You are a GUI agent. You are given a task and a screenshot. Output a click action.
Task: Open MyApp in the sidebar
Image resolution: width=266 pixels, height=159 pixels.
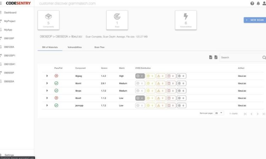pos(8,30)
